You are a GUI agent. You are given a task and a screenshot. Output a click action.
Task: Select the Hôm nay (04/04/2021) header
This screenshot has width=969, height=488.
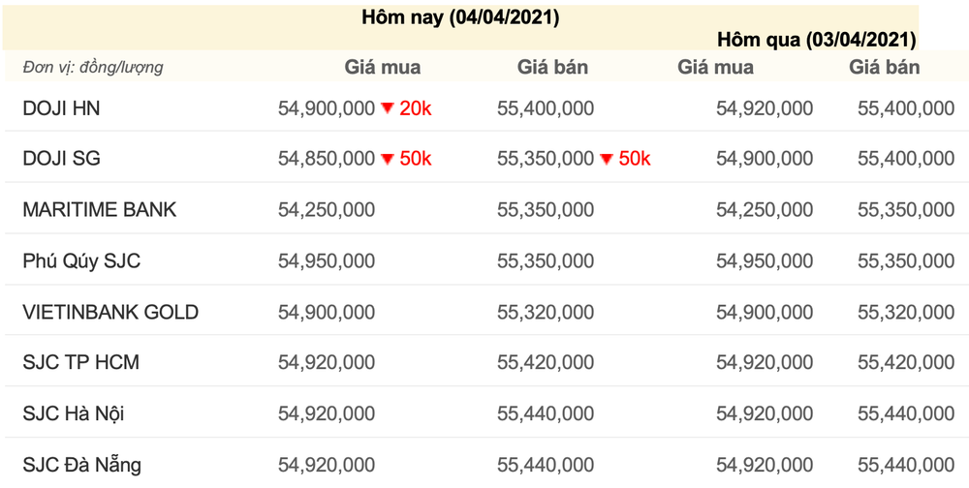pos(460,18)
